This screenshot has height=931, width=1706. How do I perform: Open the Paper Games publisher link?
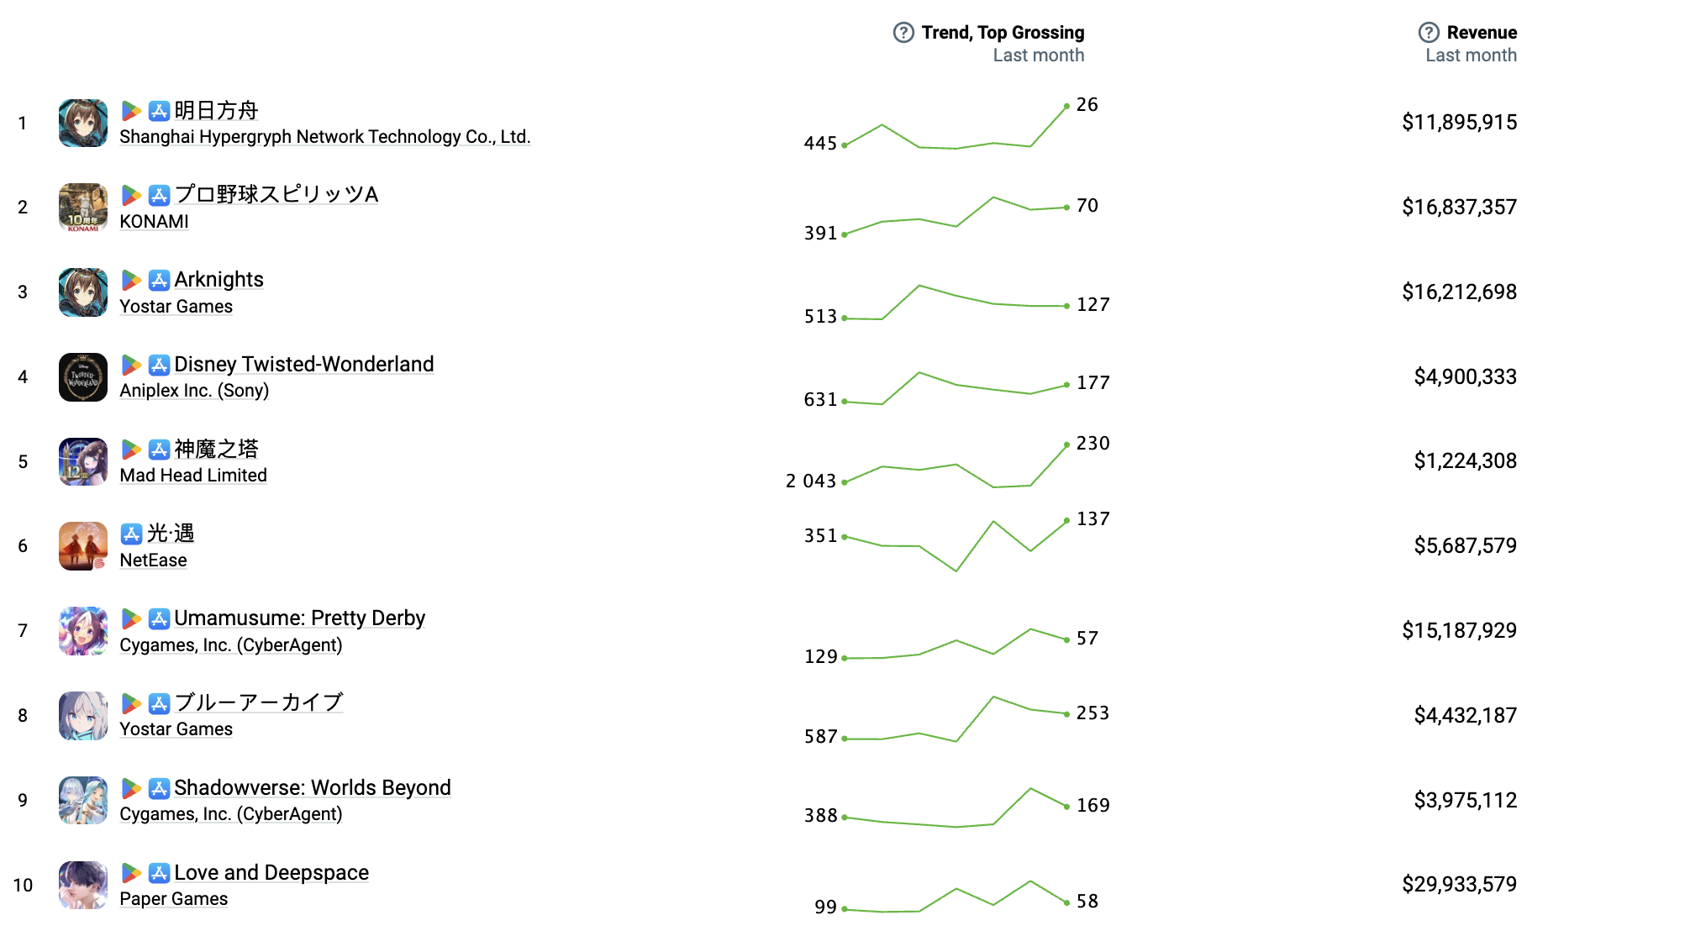click(x=173, y=899)
